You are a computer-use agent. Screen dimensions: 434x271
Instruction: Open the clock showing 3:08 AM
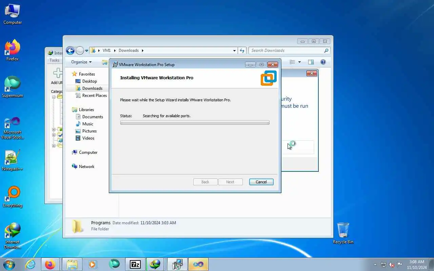[417, 264]
